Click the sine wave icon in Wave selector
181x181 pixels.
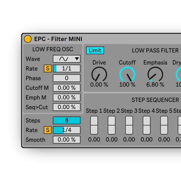(x=64, y=59)
